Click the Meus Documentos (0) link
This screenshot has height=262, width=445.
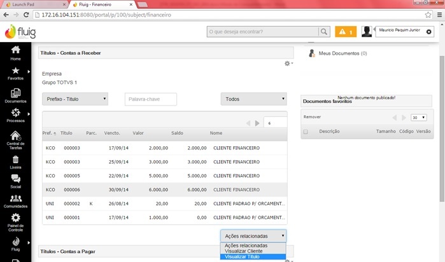pos(343,53)
